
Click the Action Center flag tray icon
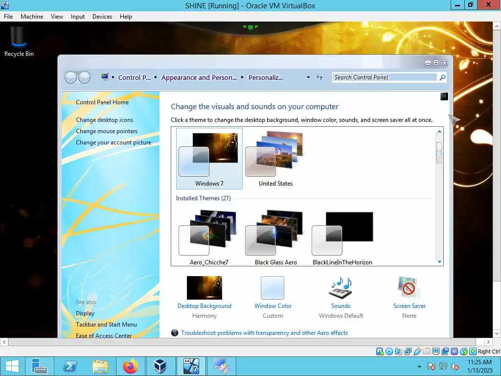coord(432,366)
